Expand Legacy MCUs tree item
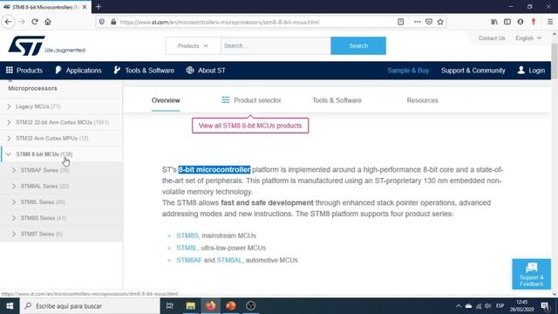 tap(9, 106)
